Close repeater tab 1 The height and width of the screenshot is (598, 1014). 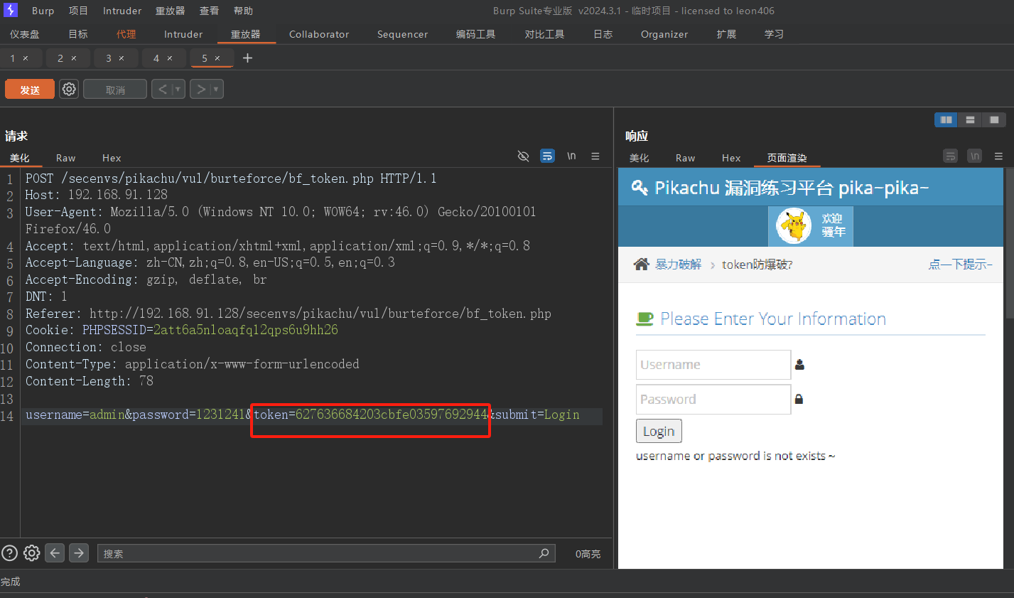[x=26, y=58]
